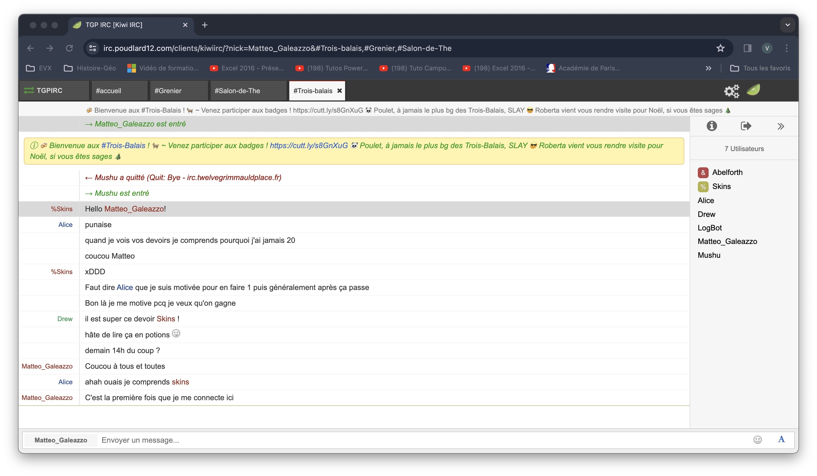The width and height of the screenshot is (817, 476).
Task: Open the text formatting A icon
Action: (x=781, y=439)
